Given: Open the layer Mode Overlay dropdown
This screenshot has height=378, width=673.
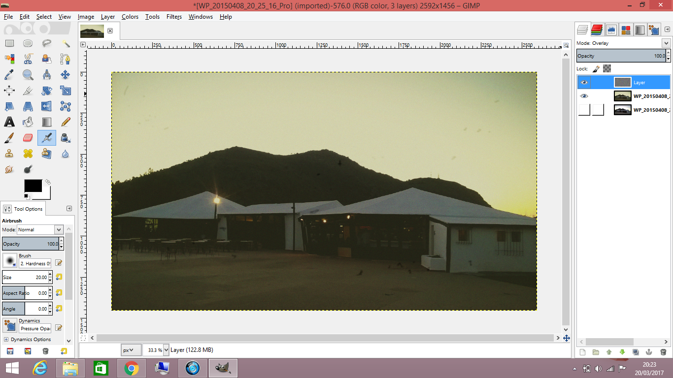Looking at the screenshot, I should tap(666, 43).
